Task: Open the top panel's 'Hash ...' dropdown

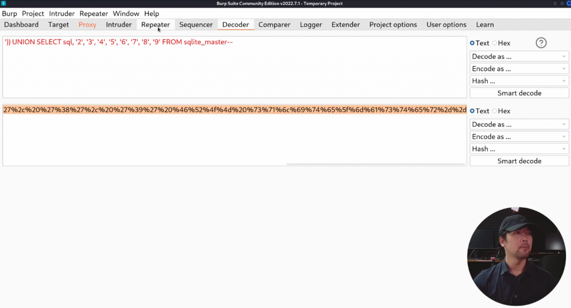Action: tap(519, 81)
